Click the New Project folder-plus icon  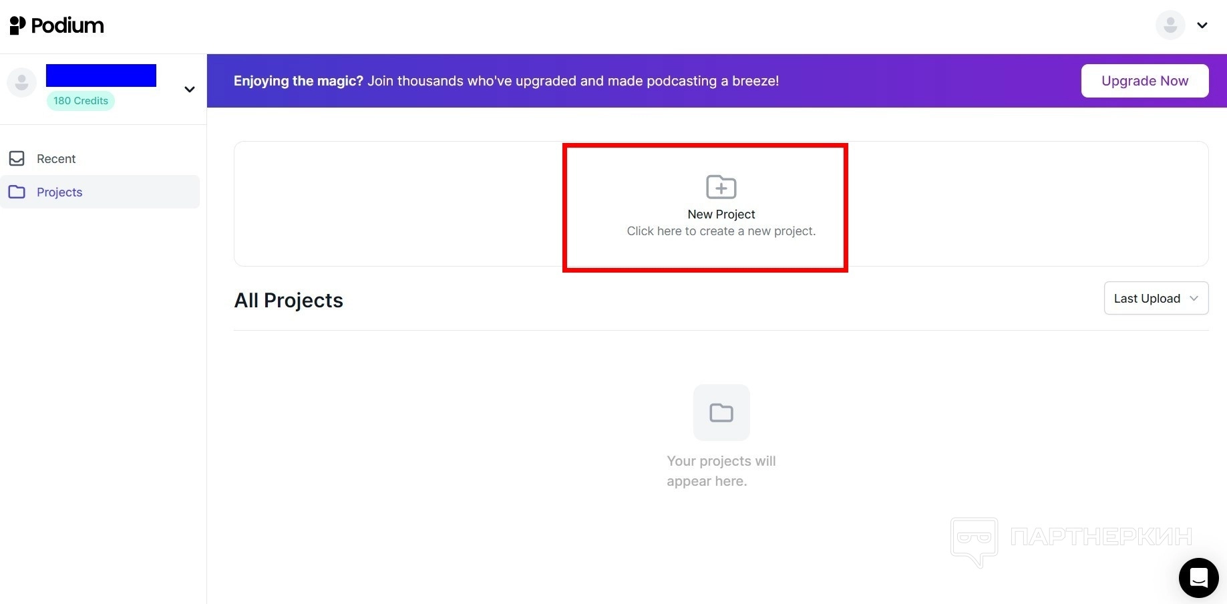pyautogui.click(x=721, y=187)
